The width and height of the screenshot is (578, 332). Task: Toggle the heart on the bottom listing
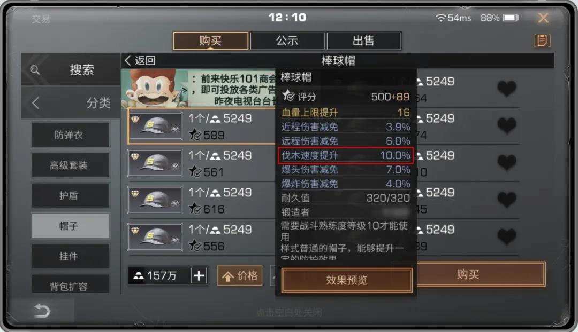[507, 236]
